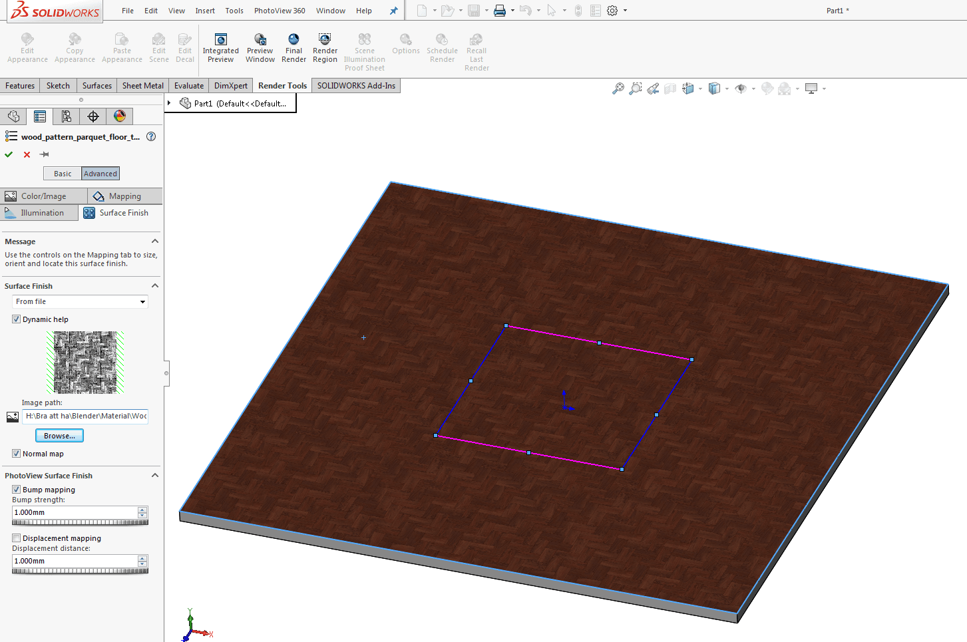Adjust the Bump strength slider
The height and width of the screenshot is (642, 967).
(80, 522)
